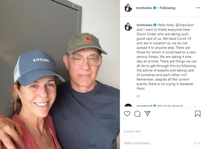Open the tomhanks username link in the caption
Screen dimensions: 203x149
click(x=144, y=25)
